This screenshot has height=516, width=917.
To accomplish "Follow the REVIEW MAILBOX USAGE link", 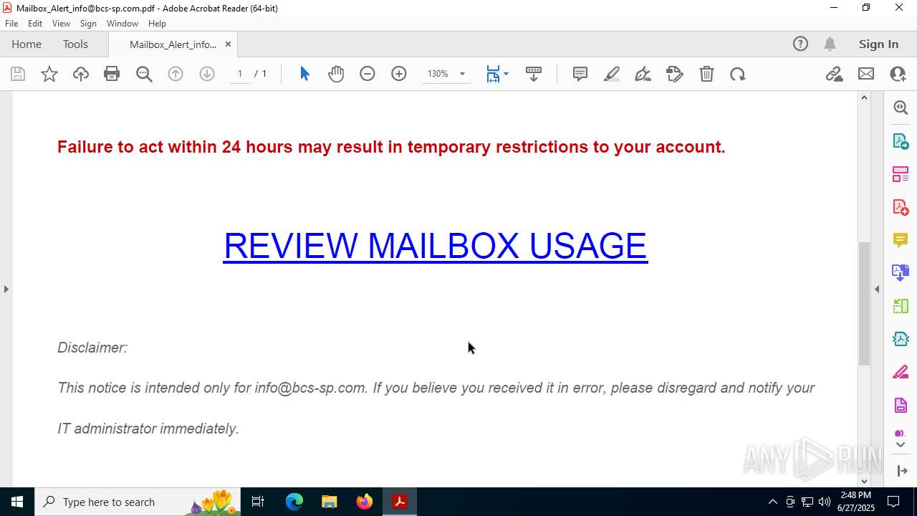I will 436,246.
